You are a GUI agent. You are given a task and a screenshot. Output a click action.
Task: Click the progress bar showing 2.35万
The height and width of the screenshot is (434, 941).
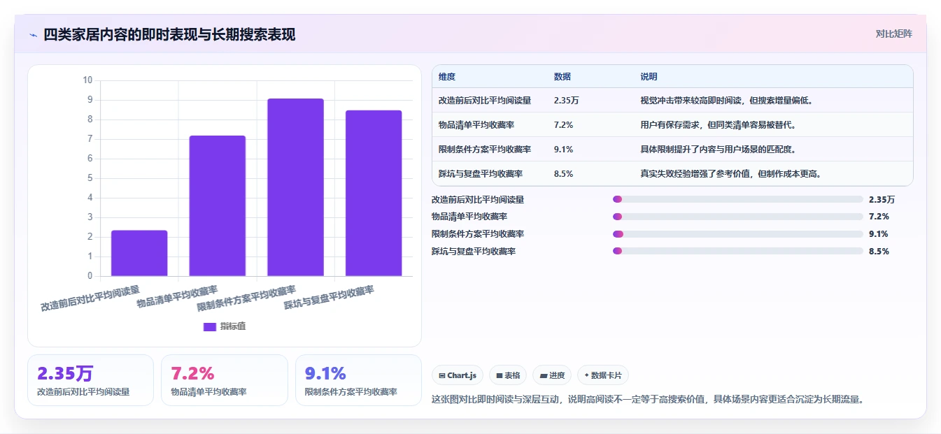click(x=737, y=199)
